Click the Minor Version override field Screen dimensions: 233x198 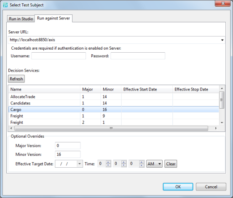(x=67, y=154)
